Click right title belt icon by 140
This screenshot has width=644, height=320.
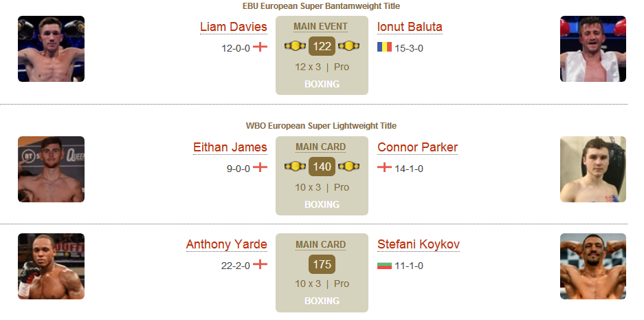pos(348,167)
